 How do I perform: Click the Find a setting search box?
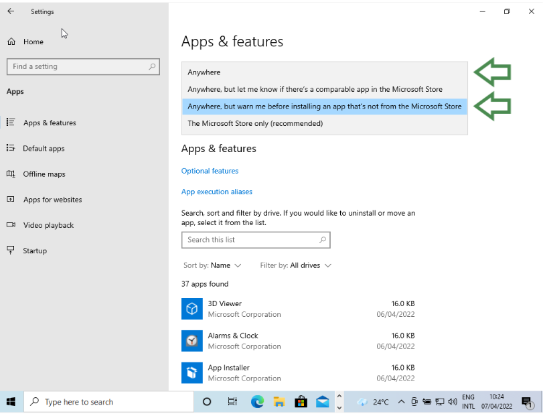tap(83, 66)
